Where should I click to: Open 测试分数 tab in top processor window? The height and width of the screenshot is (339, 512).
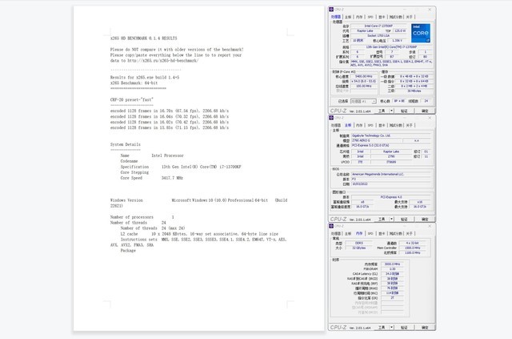(x=396, y=17)
